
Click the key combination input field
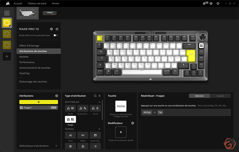pos(186,112)
